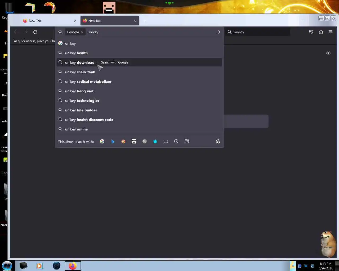The width and height of the screenshot is (339, 271).
Task: Open the Firefox application menu
Action: [x=330, y=32]
